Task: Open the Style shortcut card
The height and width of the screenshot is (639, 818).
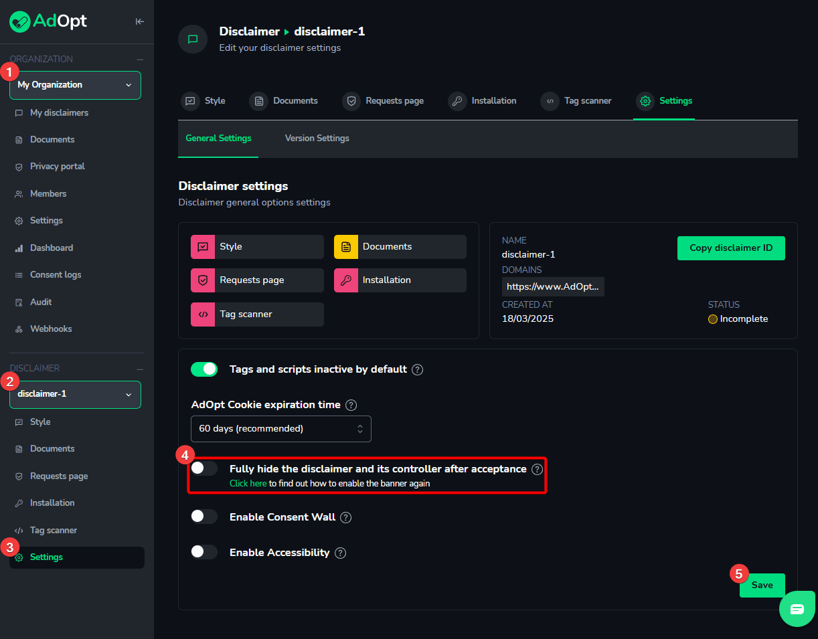Action: coord(257,247)
